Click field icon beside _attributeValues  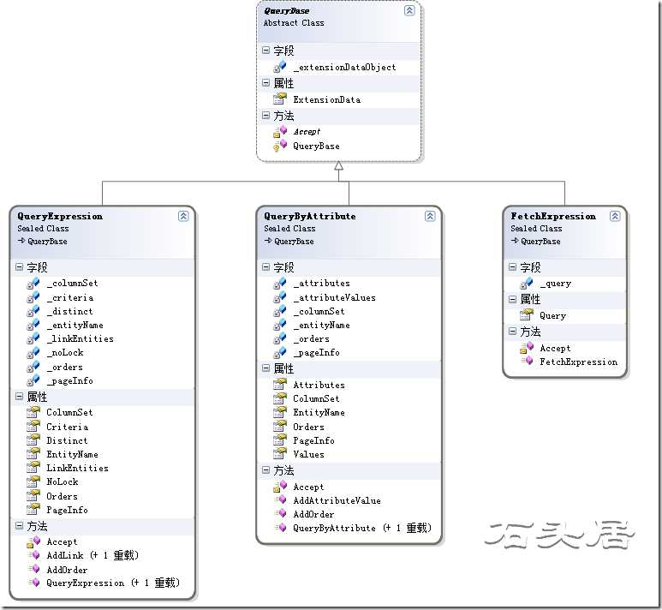pyautogui.click(x=279, y=297)
